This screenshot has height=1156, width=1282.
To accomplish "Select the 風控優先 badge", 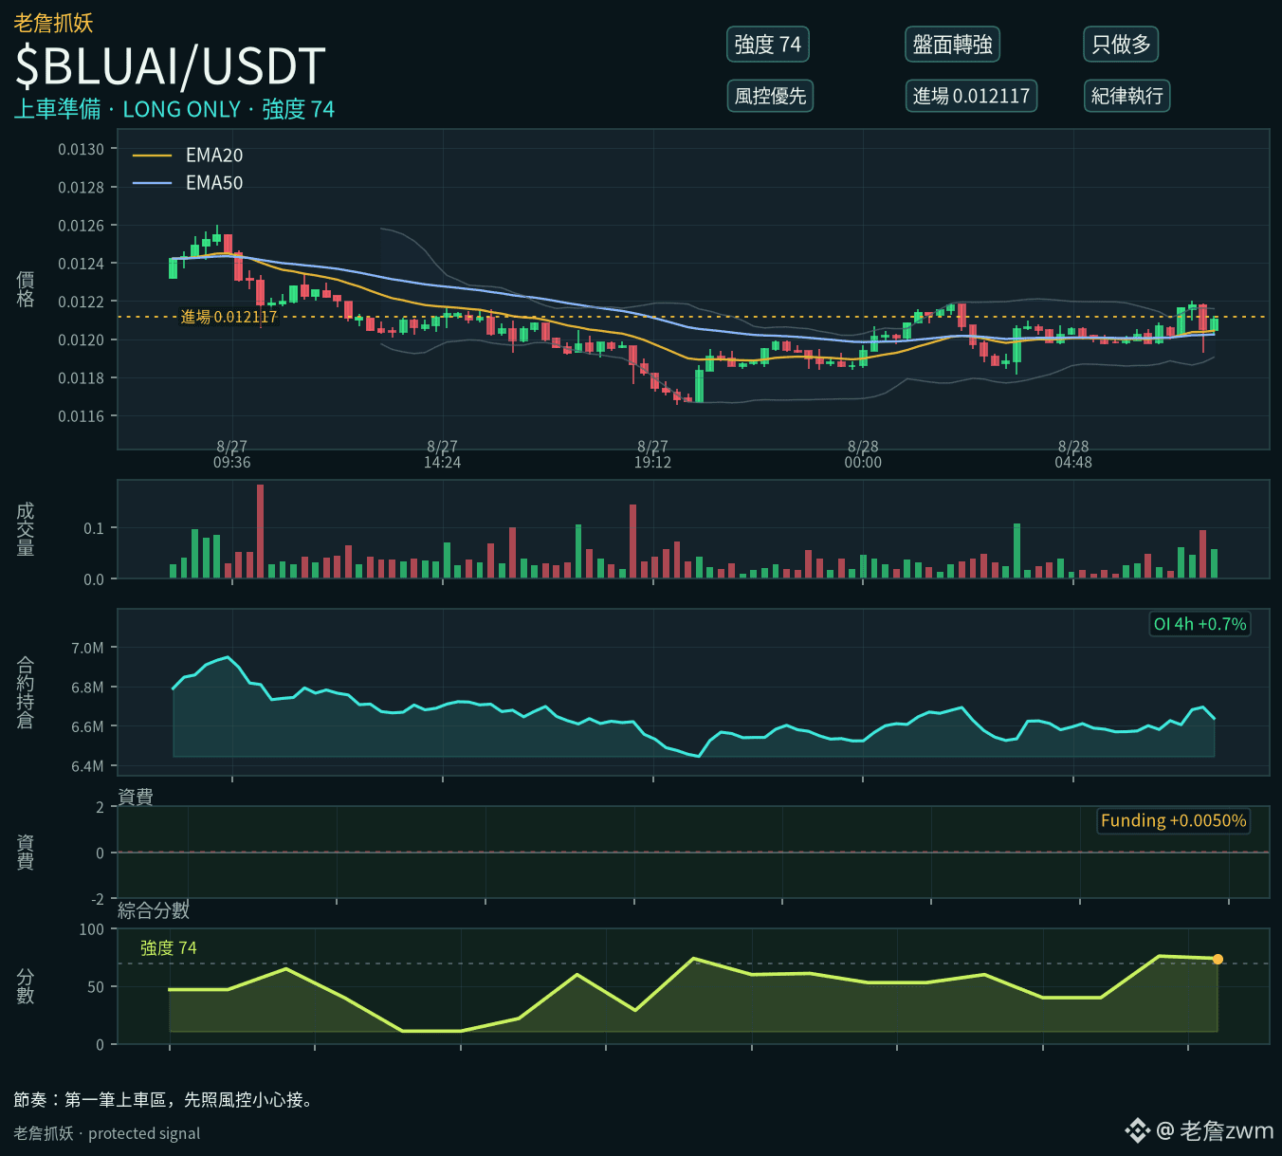I will [x=770, y=96].
